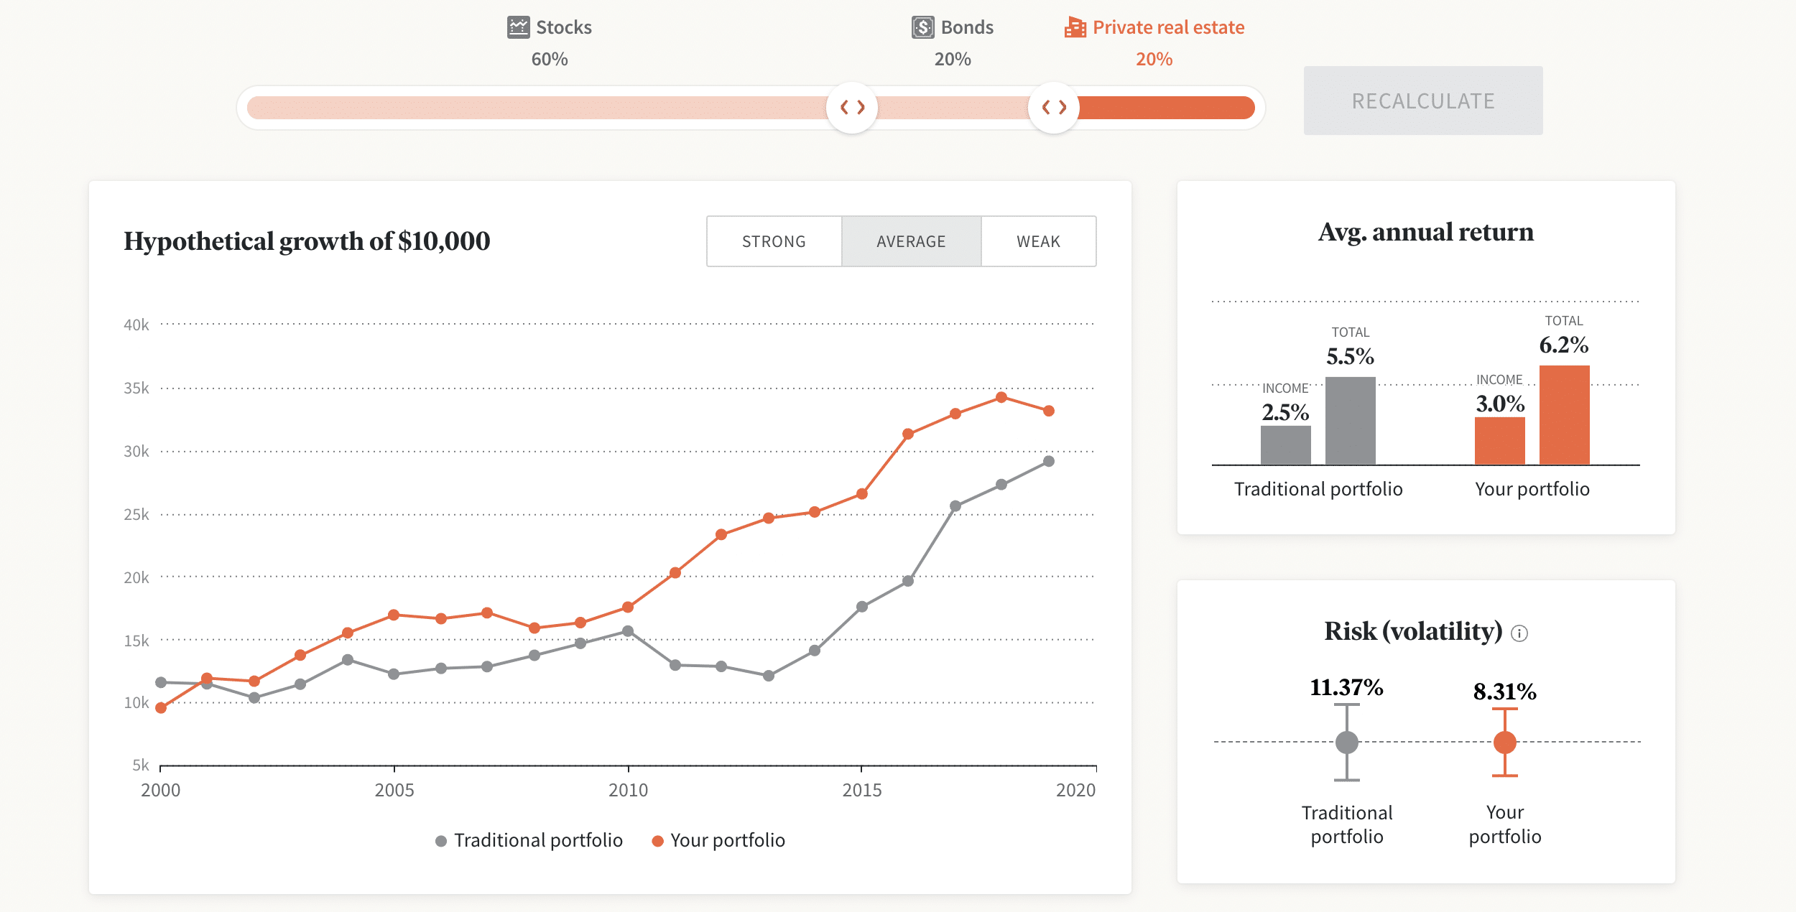Click the dark orange real estate slider segment
The height and width of the screenshot is (912, 1796).
(1167, 108)
